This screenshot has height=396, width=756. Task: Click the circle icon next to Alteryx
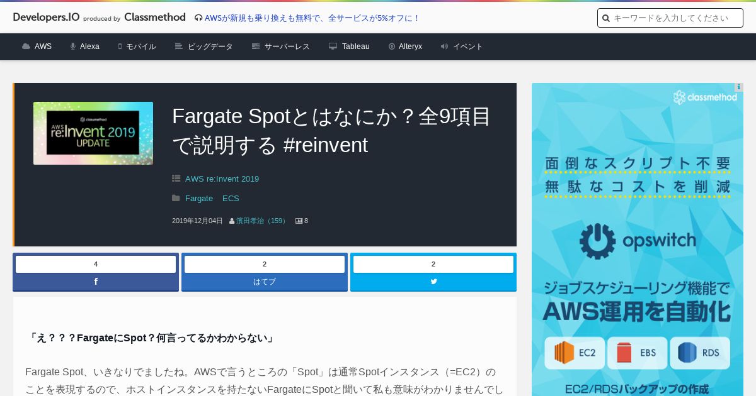(x=392, y=47)
